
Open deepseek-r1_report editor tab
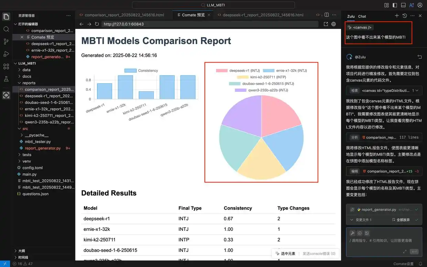tap(263, 15)
